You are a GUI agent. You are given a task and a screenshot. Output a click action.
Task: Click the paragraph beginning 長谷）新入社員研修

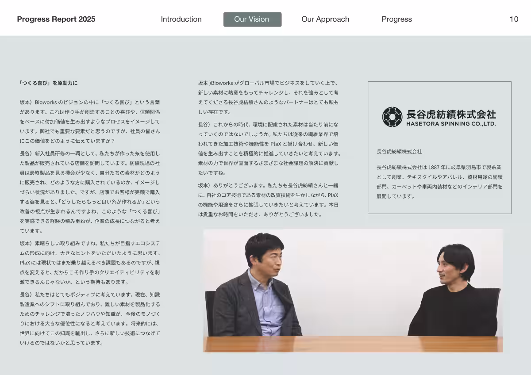(90, 192)
